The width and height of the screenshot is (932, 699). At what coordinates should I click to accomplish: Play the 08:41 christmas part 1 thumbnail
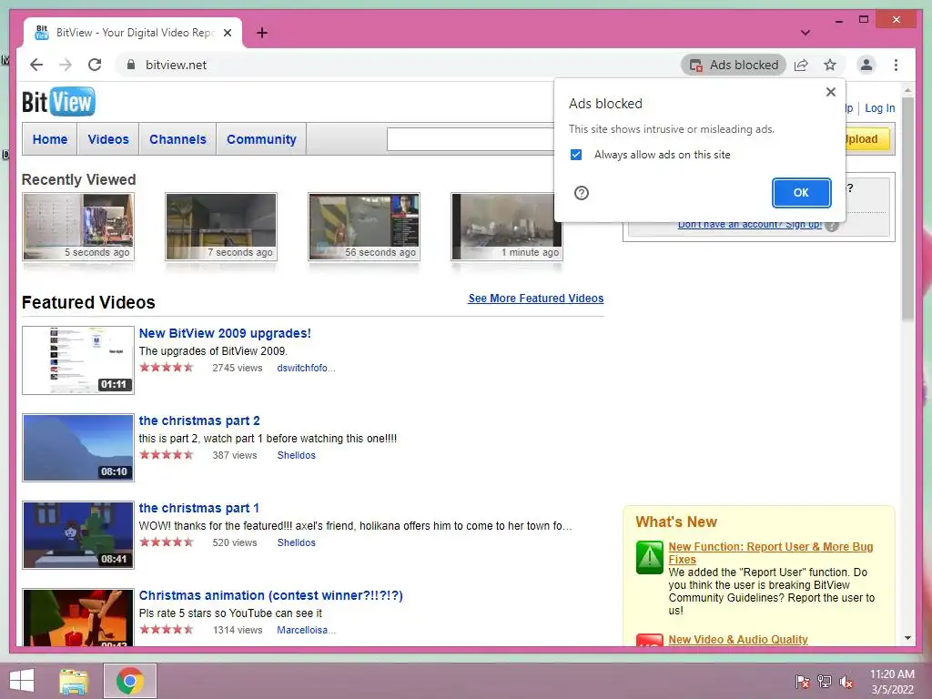[x=78, y=535]
